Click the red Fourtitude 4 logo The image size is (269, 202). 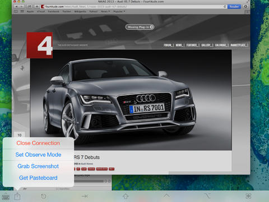pyautogui.click(x=40, y=45)
